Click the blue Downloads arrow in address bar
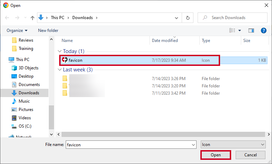272x164 pixels. (41, 18)
